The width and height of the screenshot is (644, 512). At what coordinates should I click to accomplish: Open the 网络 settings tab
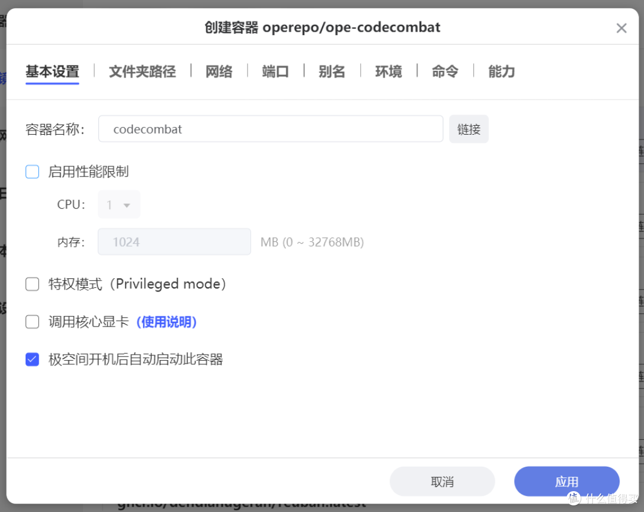tap(218, 72)
